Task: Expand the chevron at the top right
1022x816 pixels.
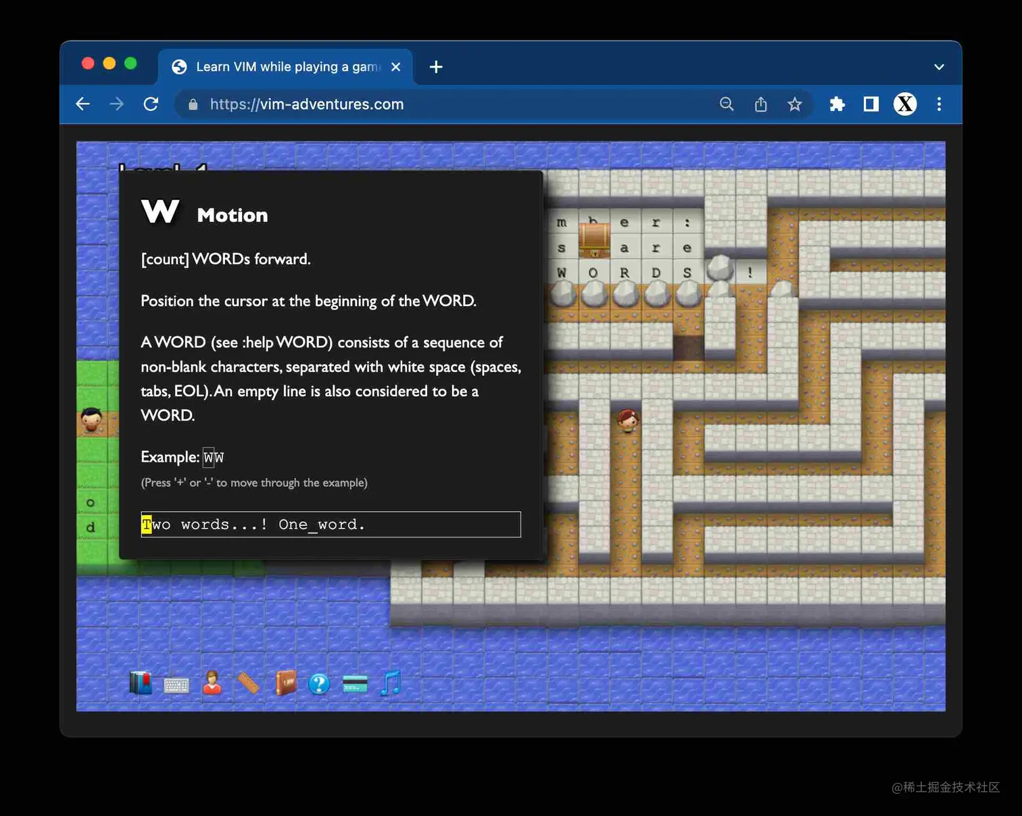Action: click(x=939, y=67)
